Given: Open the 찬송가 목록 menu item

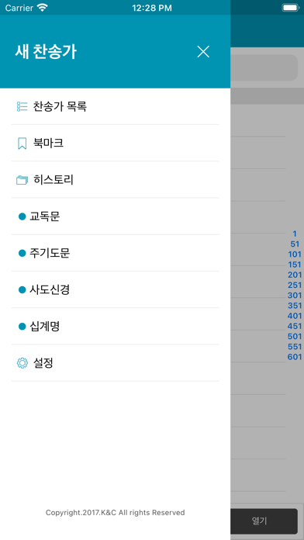Looking at the screenshot, I should point(116,106).
